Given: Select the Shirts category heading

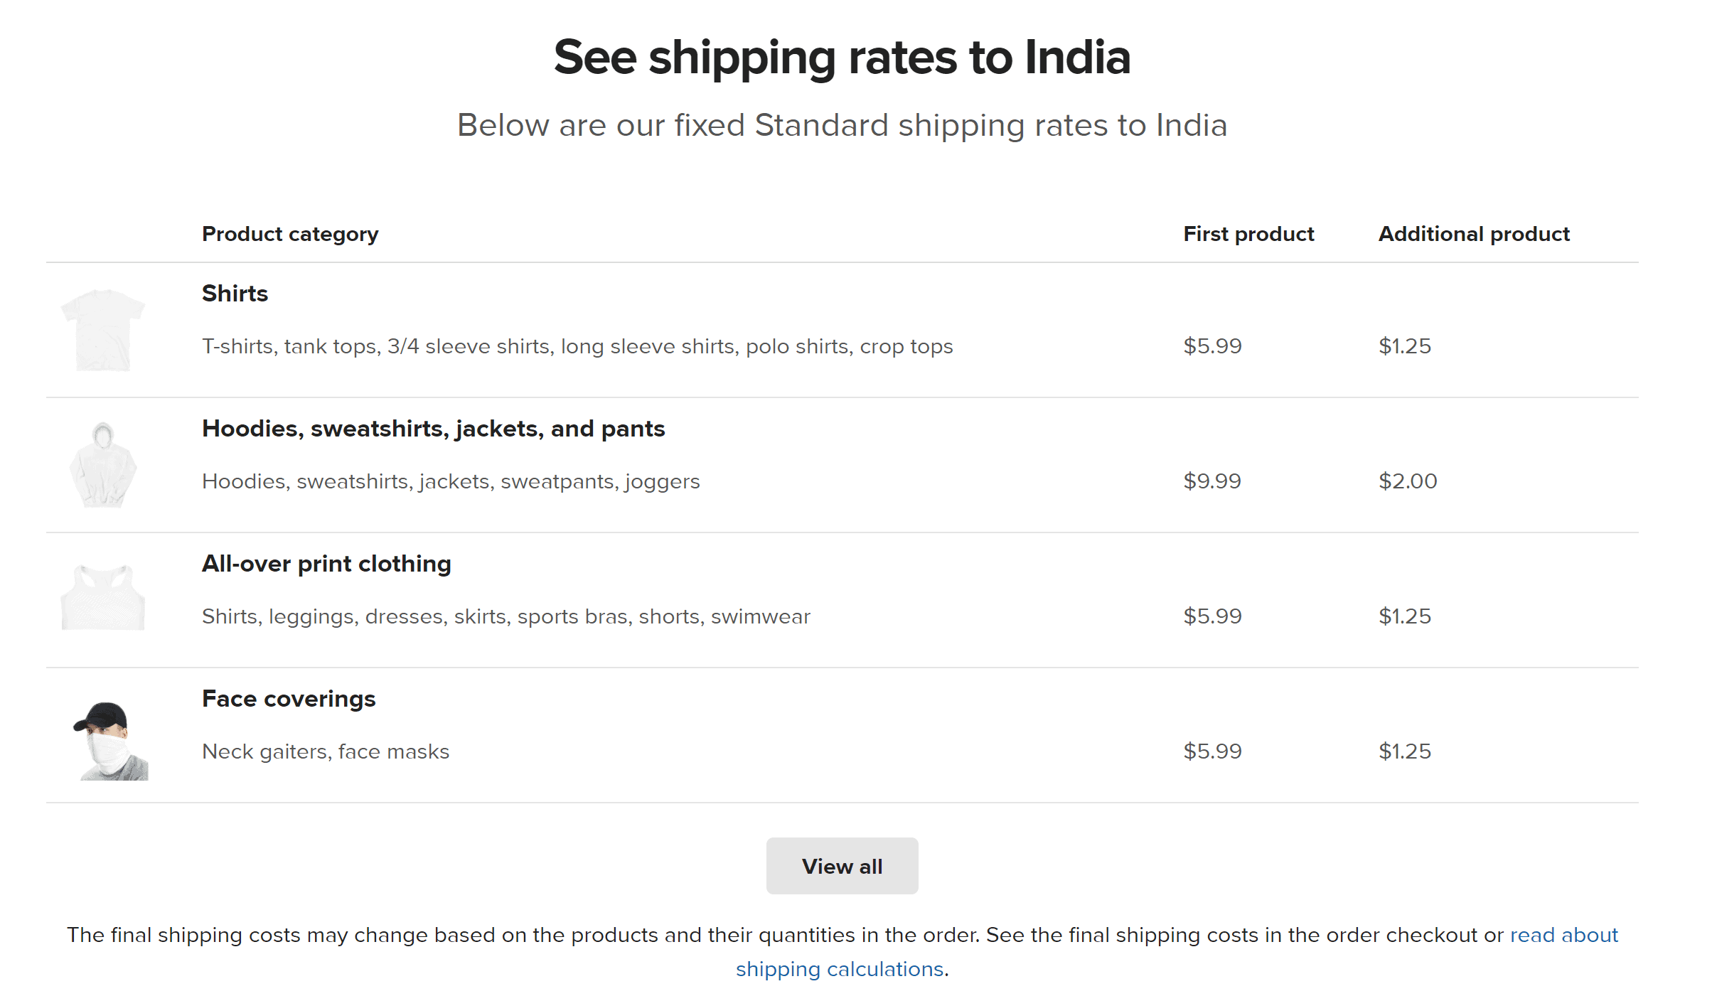Looking at the screenshot, I should click(235, 294).
